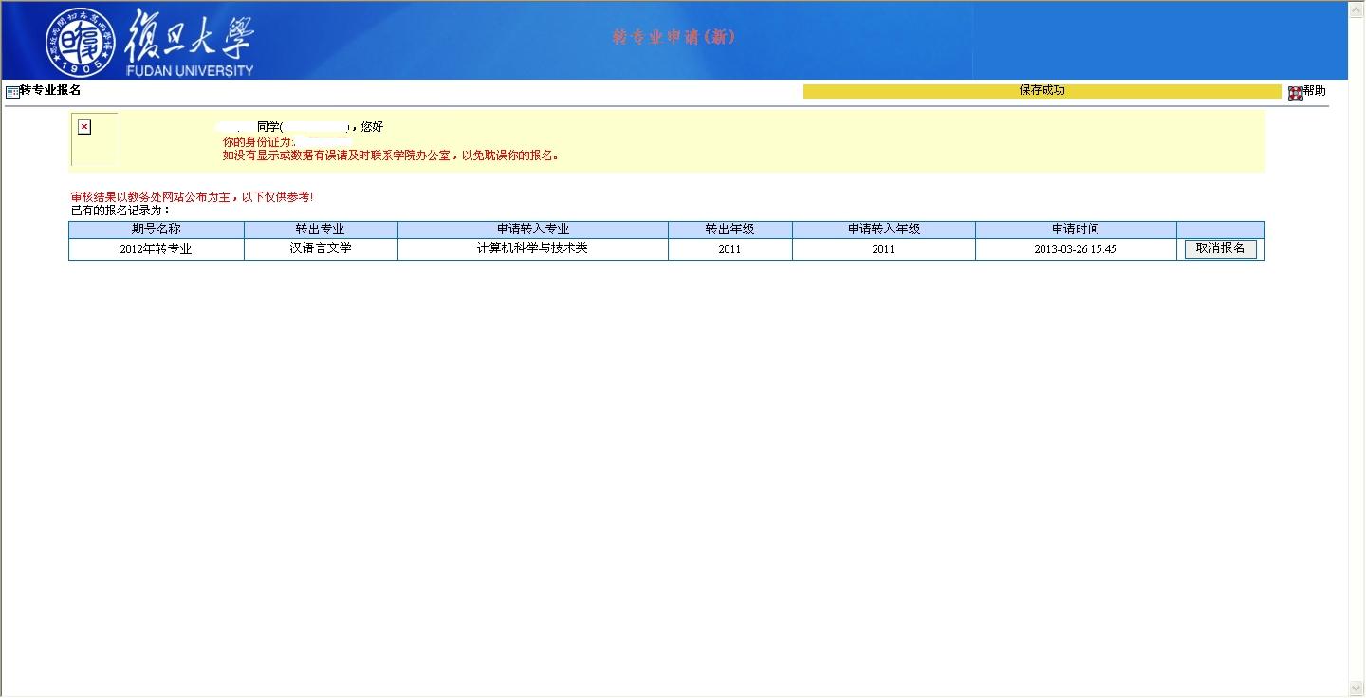Click the red 审核结果 notice text

pos(192,197)
